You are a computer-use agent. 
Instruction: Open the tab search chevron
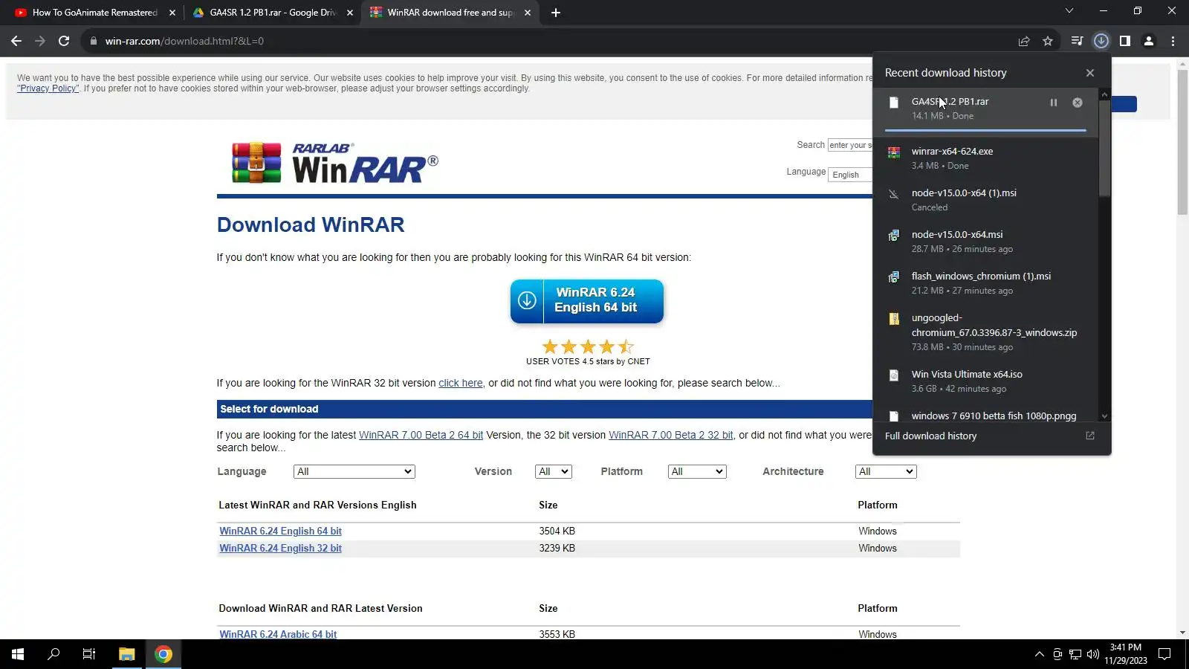[x=1069, y=11]
